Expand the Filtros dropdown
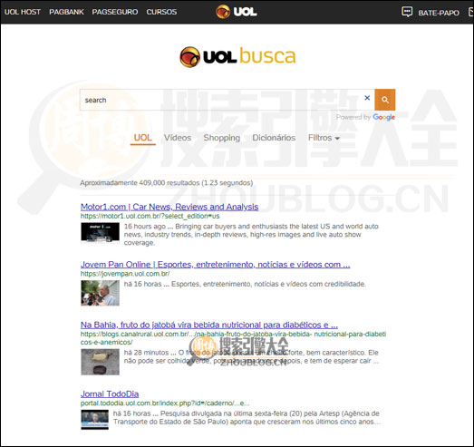 (324, 138)
